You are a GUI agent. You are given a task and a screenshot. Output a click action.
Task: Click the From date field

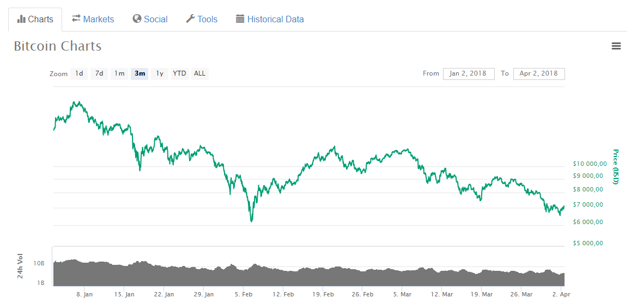[469, 73]
